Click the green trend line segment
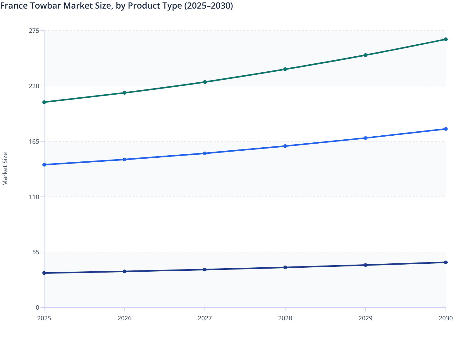The height and width of the screenshot is (343, 463). [x=246, y=75]
